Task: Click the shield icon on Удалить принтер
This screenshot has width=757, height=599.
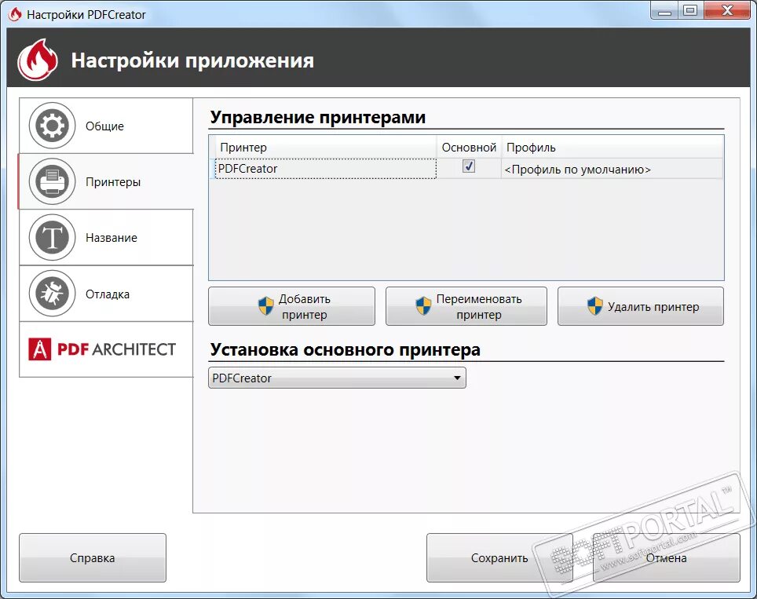Action: tap(594, 306)
